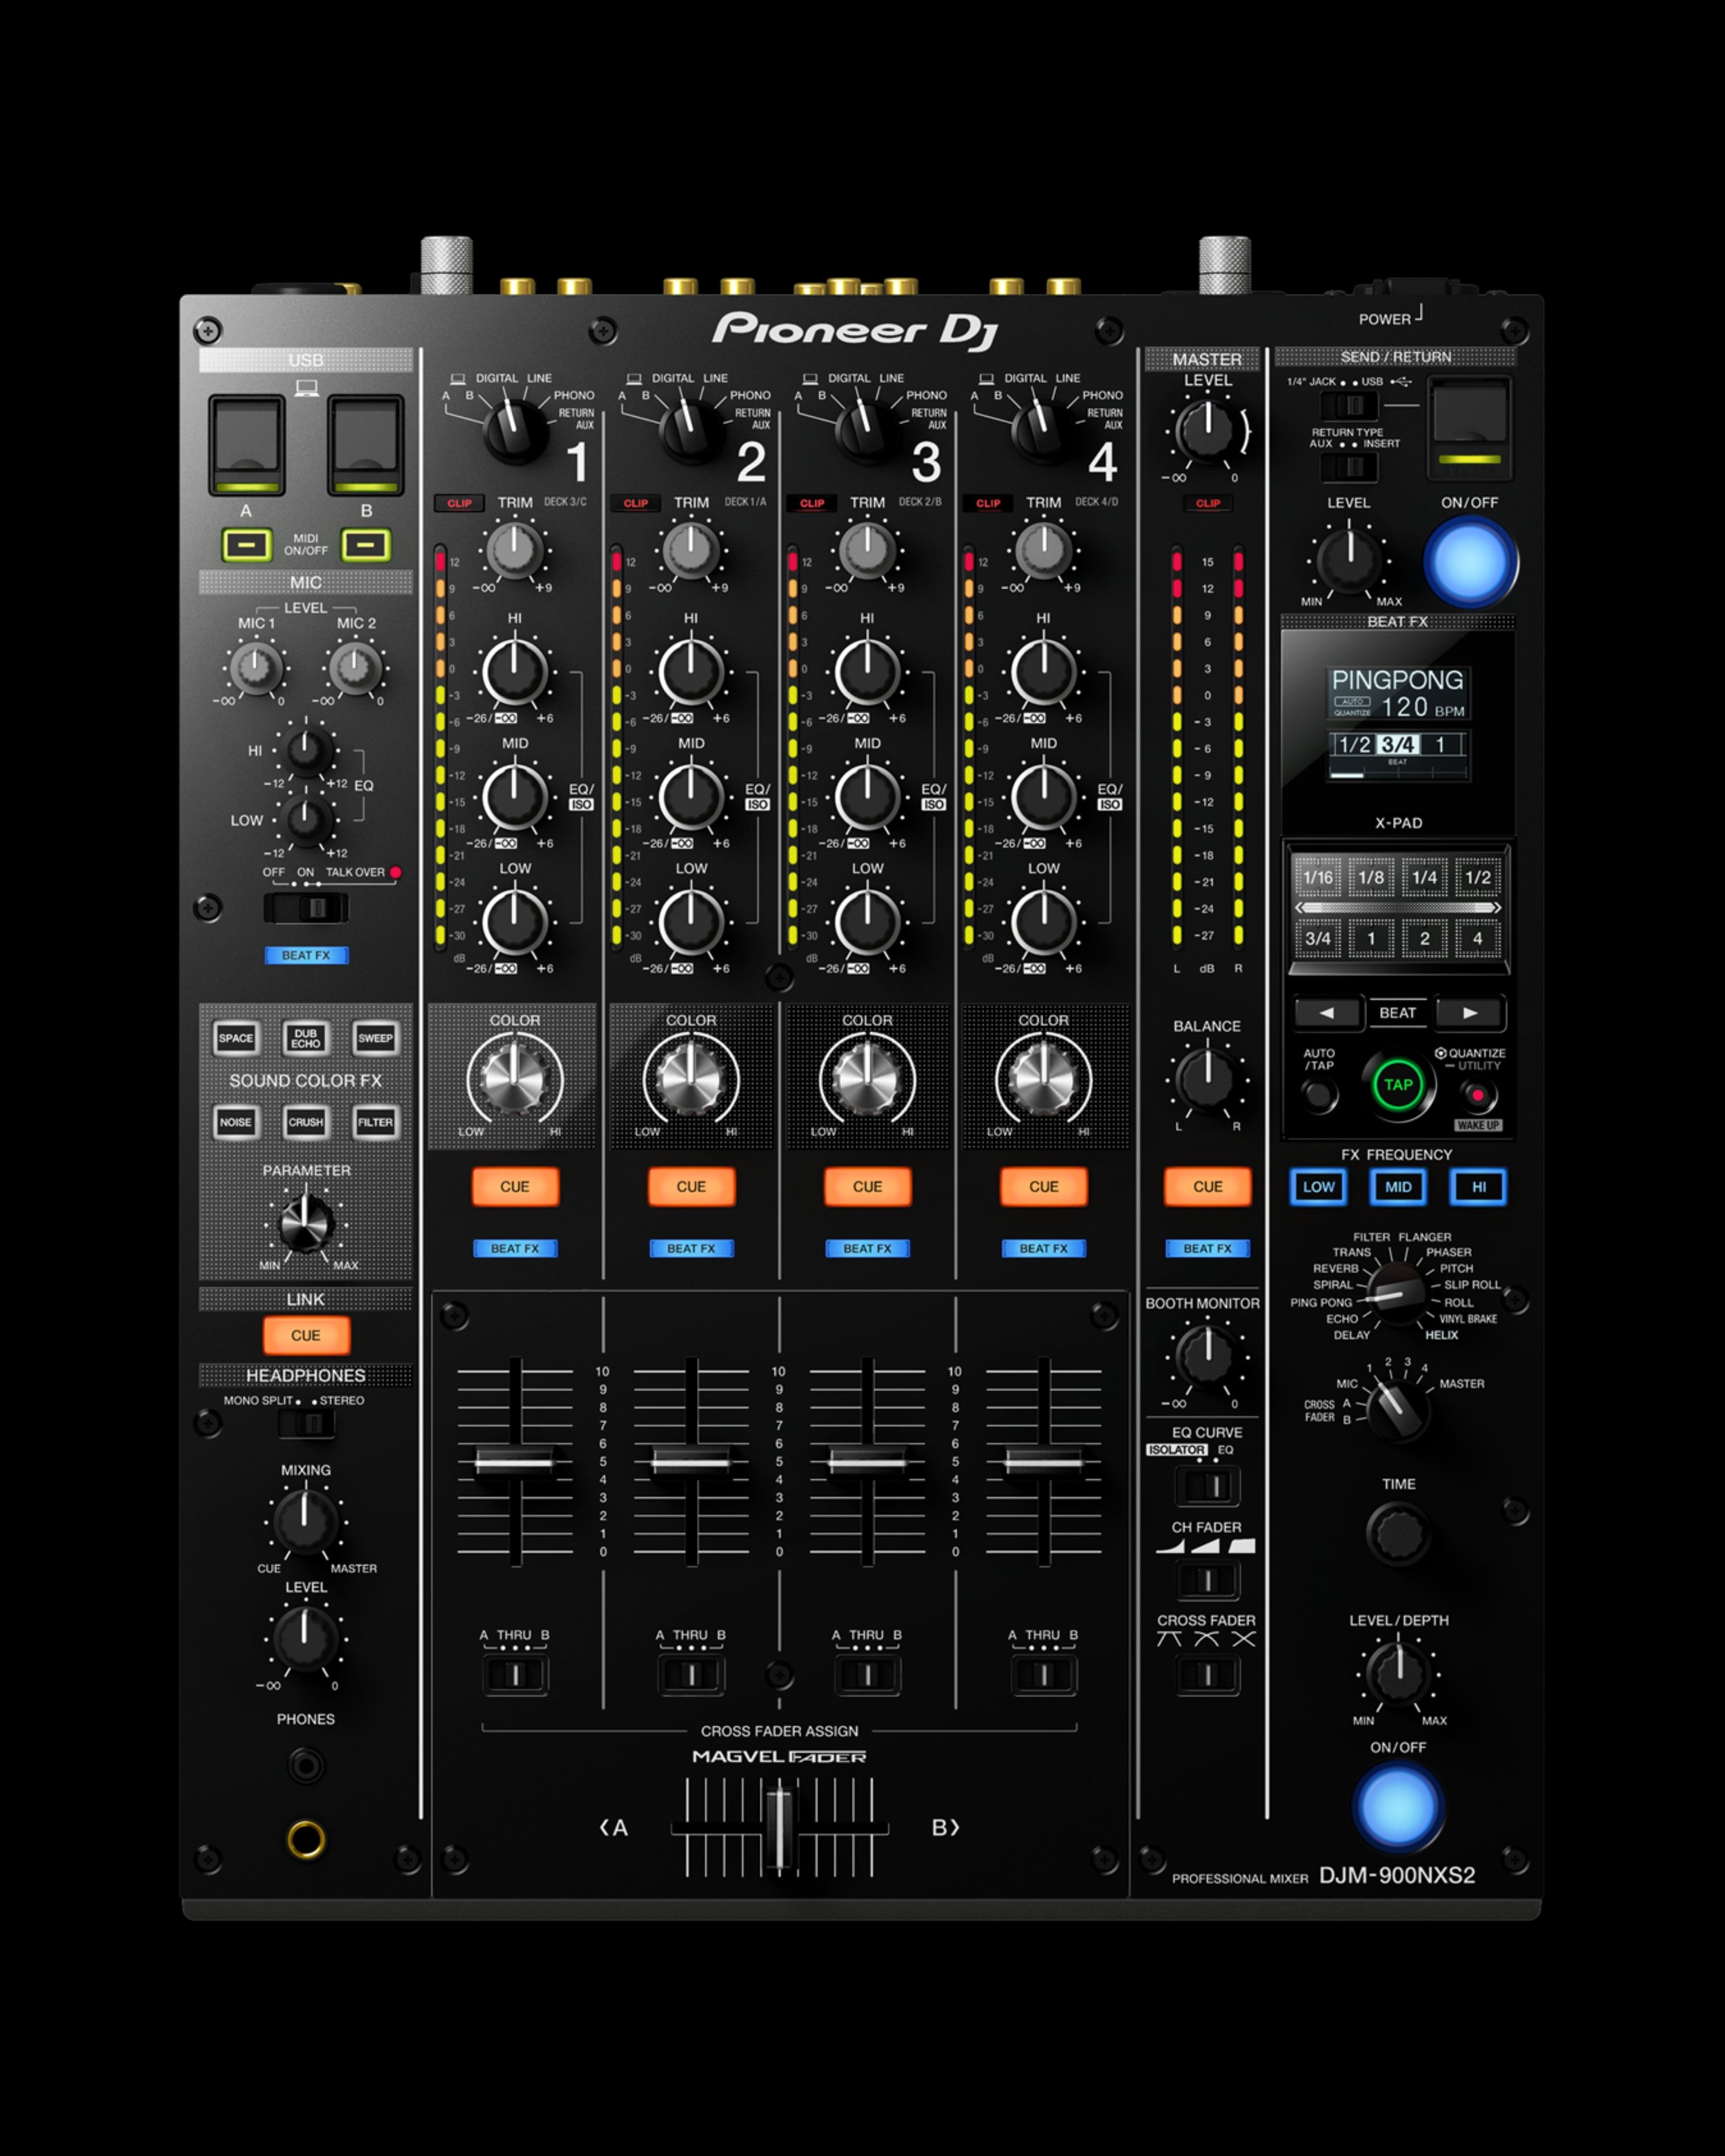Click USB port A on the mixer
The height and width of the screenshot is (2156, 1725).
[246, 445]
